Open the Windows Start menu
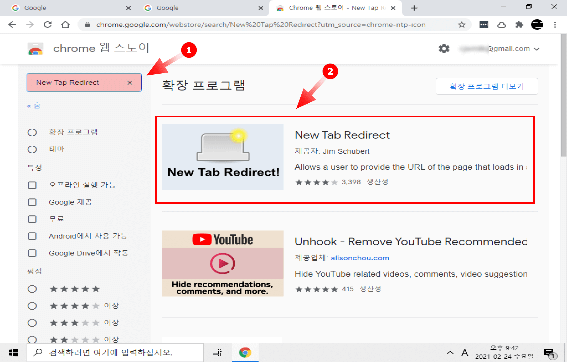This screenshot has height=362, width=567. tap(13, 353)
